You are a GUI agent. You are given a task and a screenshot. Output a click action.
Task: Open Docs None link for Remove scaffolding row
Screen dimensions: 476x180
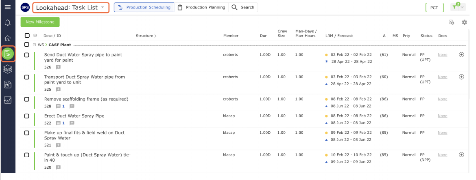coord(442,99)
